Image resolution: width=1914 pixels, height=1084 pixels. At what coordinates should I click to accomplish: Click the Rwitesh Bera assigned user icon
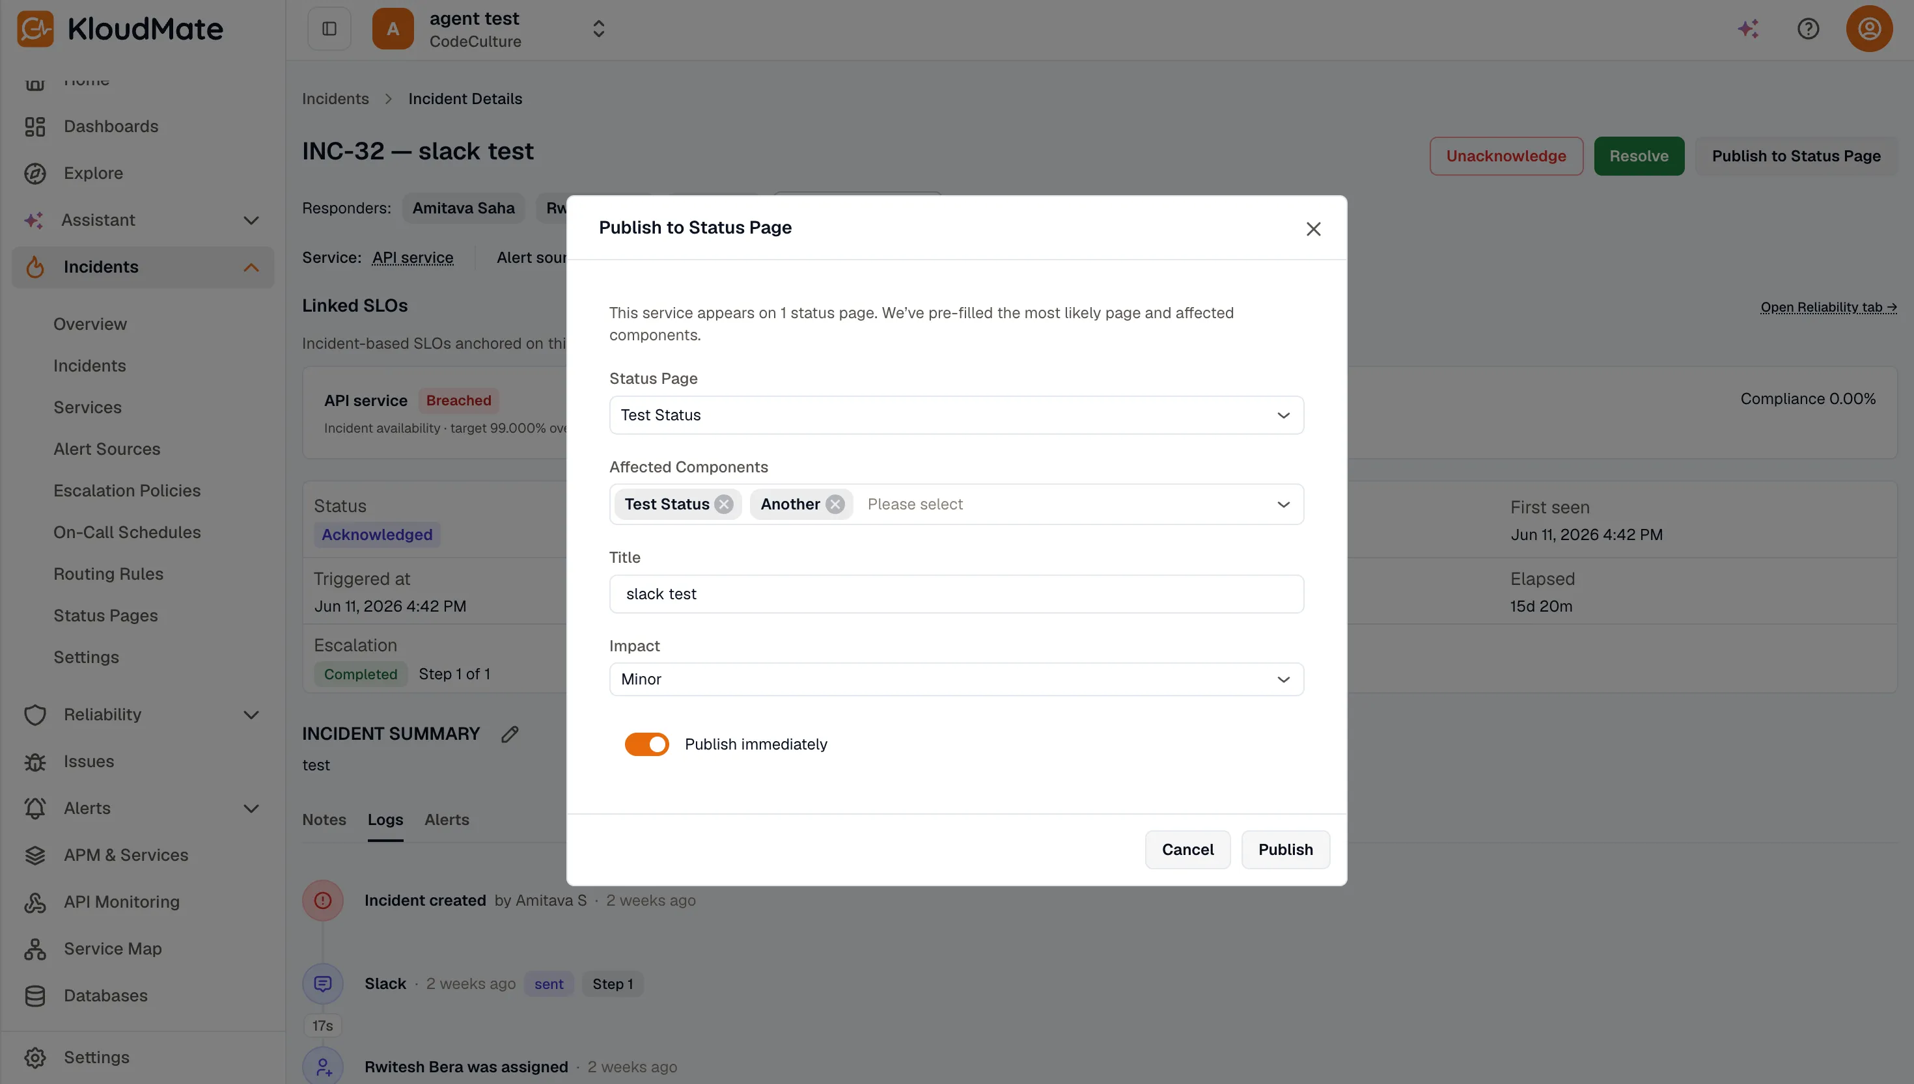[x=322, y=1067]
